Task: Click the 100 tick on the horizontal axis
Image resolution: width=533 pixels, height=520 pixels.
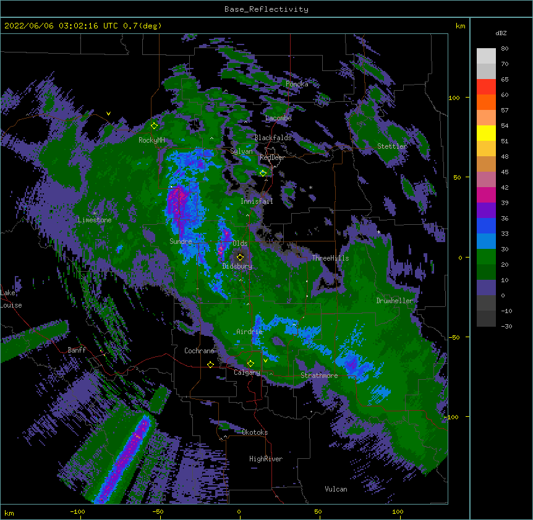Action: pos(398,511)
